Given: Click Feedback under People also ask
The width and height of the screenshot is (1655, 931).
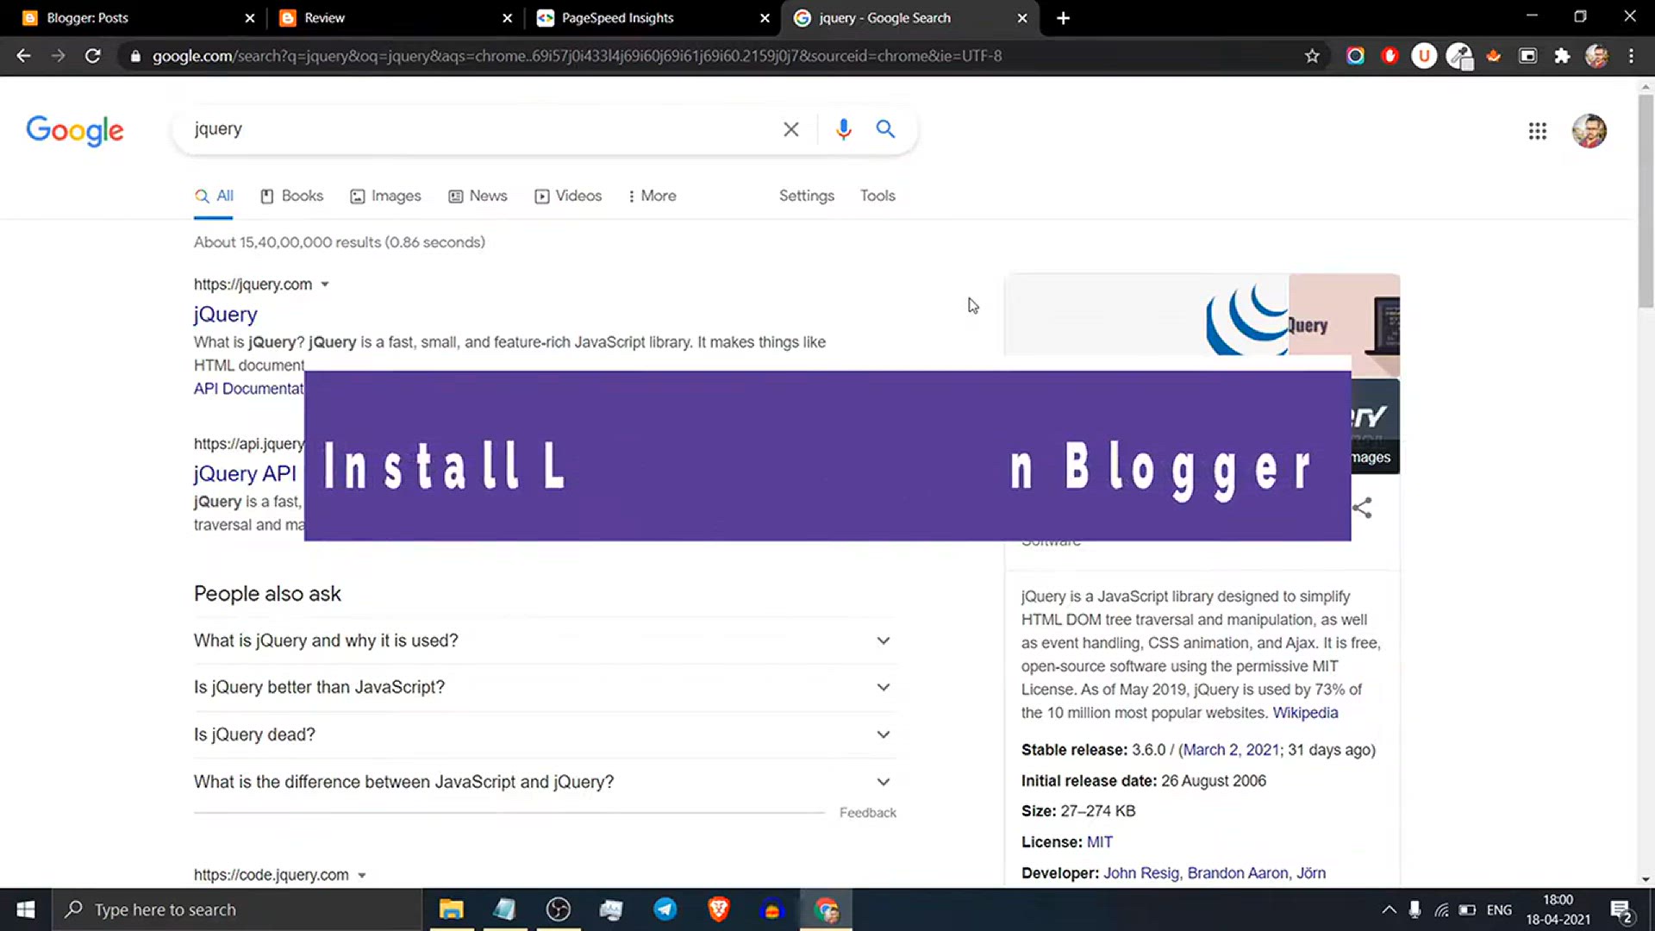Looking at the screenshot, I should [x=867, y=813].
